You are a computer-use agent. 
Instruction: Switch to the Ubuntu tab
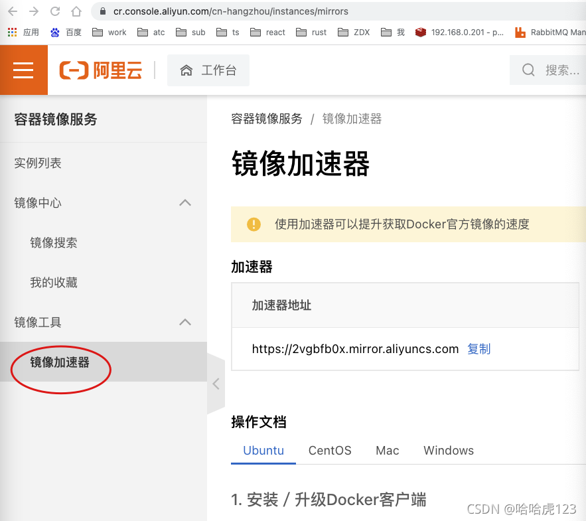click(x=263, y=451)
